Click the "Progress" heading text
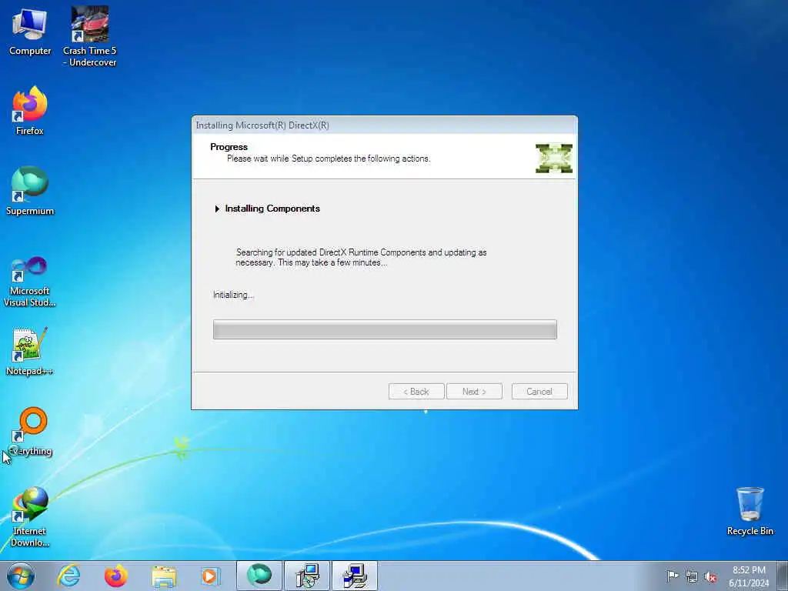788x591 pixels. coord(229,147)
